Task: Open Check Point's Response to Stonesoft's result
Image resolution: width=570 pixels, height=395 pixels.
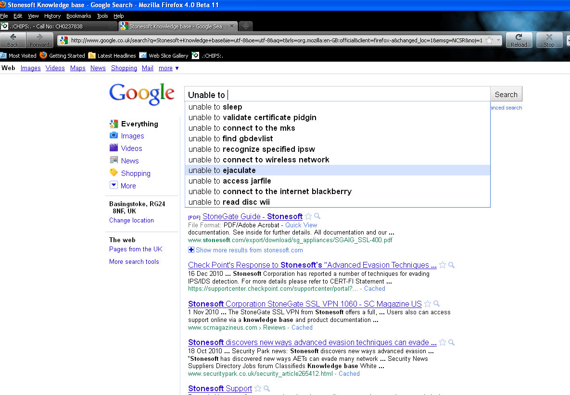Action: point(312,265)
